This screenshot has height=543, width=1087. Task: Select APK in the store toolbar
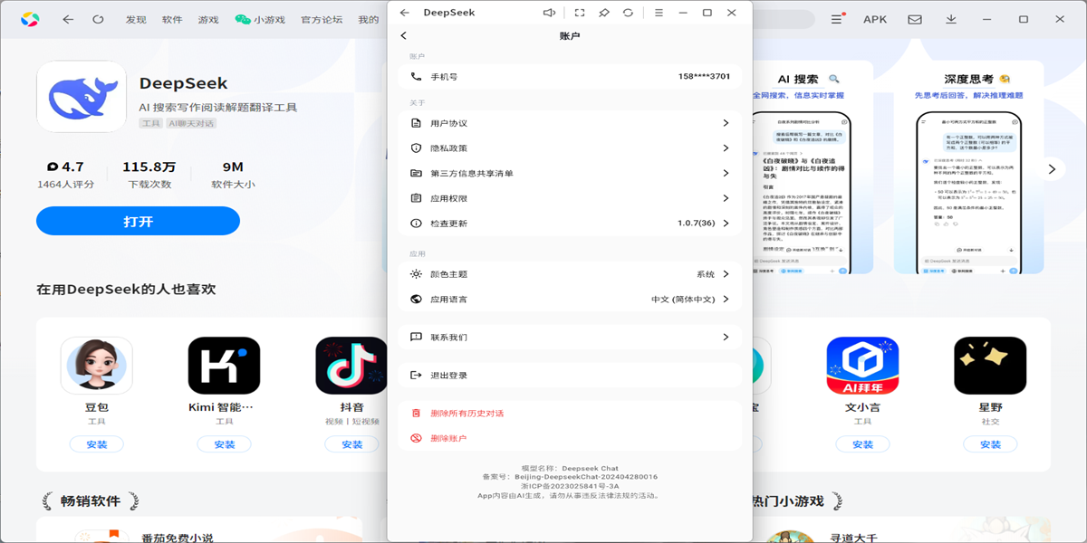pyautogui.click(x=874, y=18)
